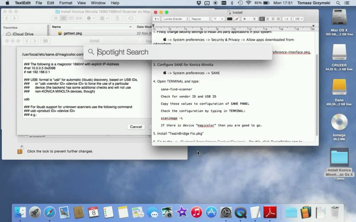Switch Finder to column view

coord(71,18)
